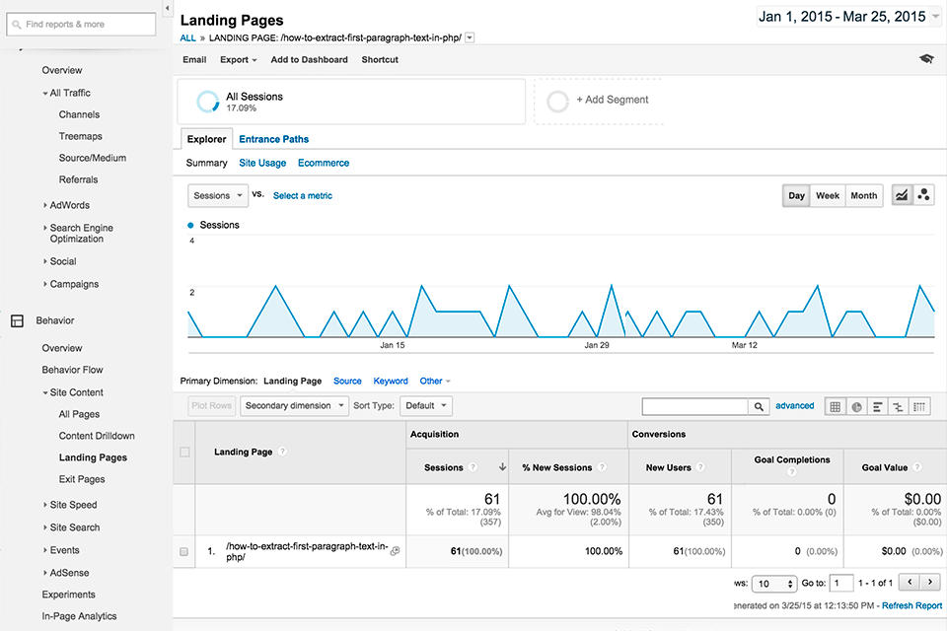Viewport: 947px width, 631px height.
Task: Open the graduation cap education icon
Action: point(926,59)
